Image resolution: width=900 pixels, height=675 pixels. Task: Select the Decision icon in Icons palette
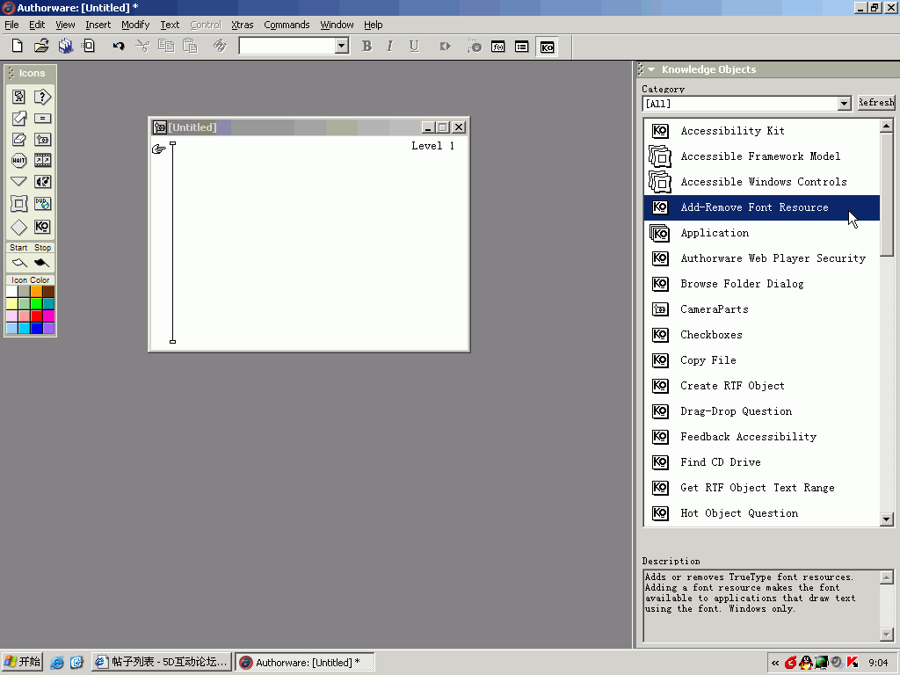pos(19,227)
